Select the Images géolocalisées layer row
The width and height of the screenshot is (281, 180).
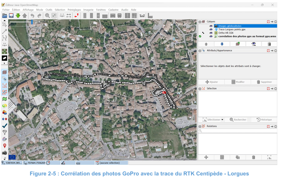tap(245, 26)
